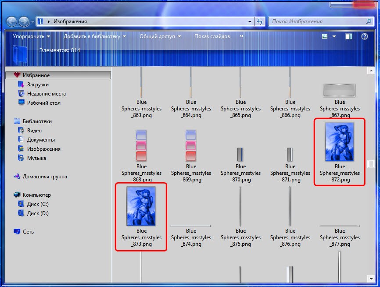Click the scrollbar up arrow
The width and height of the screenshot is (380, 287).
(371, 71)
